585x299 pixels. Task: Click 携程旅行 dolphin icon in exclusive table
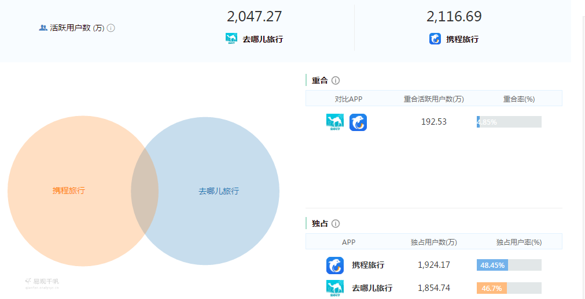click(335, 266)
